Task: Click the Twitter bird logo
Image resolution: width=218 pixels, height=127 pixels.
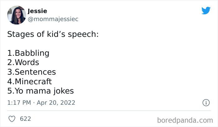Action: click(x=206, y=11)
